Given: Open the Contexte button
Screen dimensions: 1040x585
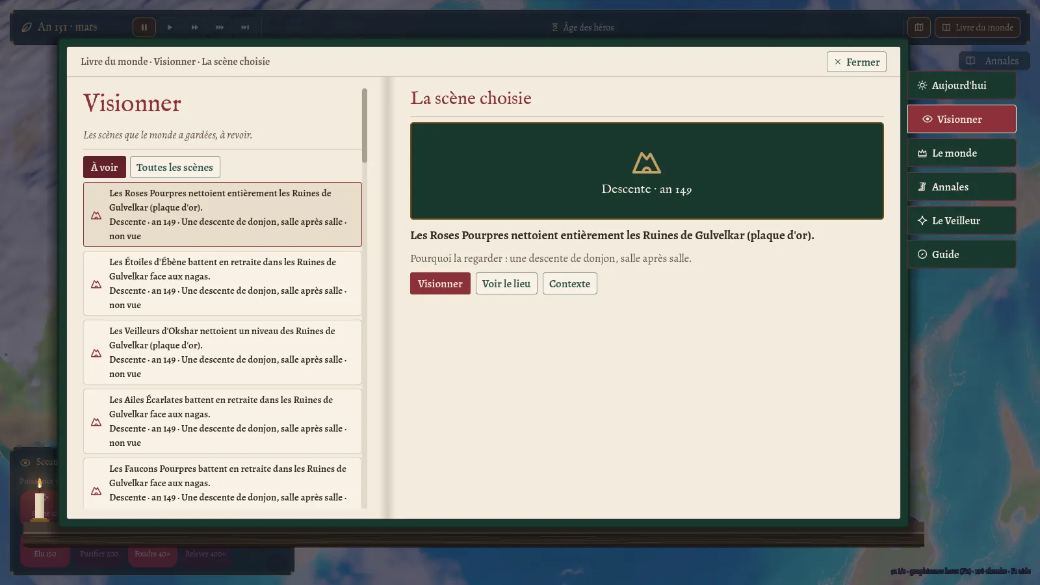Looking at the screenshot, I should 570,283.
